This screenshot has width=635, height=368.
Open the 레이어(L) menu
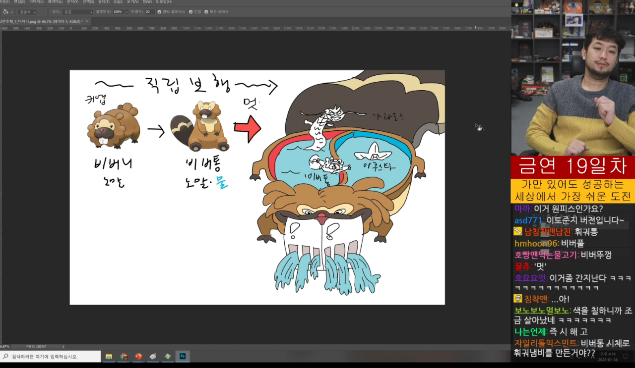point(55,2)
